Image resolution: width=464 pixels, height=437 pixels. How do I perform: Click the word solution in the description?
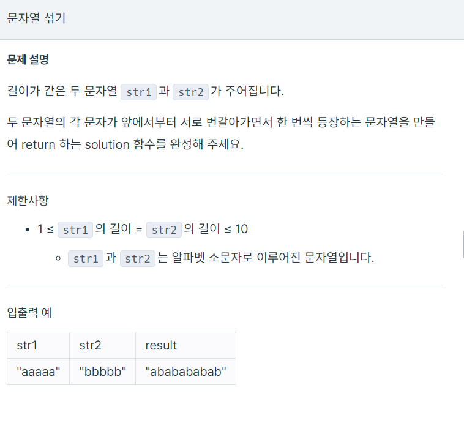coord(107,144)
